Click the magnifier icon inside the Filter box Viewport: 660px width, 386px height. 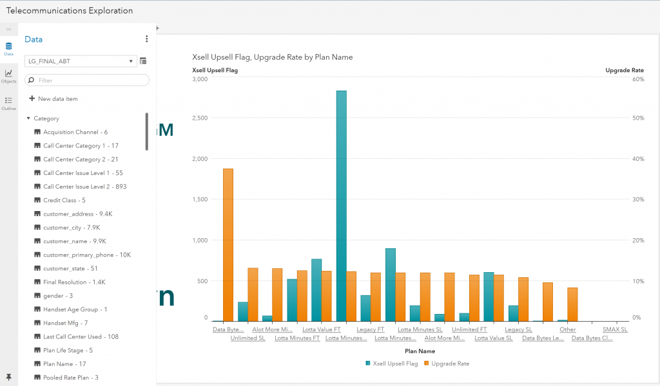[32, 79]
